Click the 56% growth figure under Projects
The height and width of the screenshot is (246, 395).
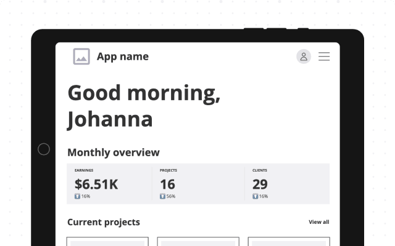coord(170,196)
